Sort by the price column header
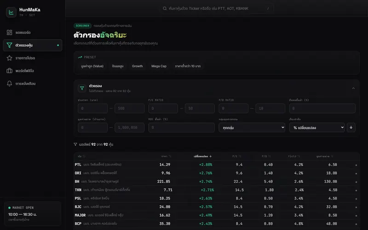368x230 pixels. tap(166, 156)
